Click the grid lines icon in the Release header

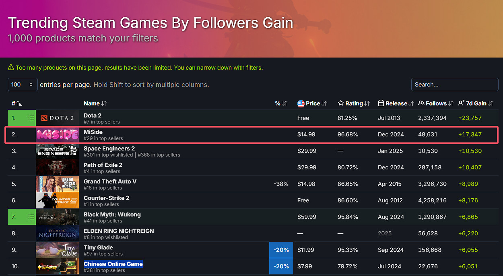tap(380, 103)
